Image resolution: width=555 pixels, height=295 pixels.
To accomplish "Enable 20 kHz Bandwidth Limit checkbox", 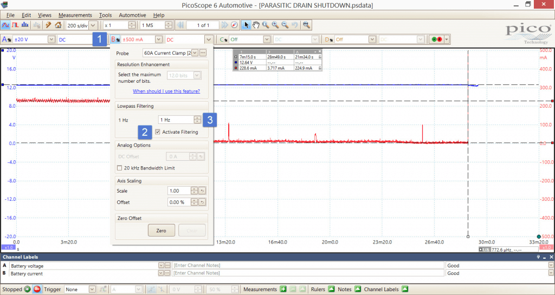I will point(120,168).
